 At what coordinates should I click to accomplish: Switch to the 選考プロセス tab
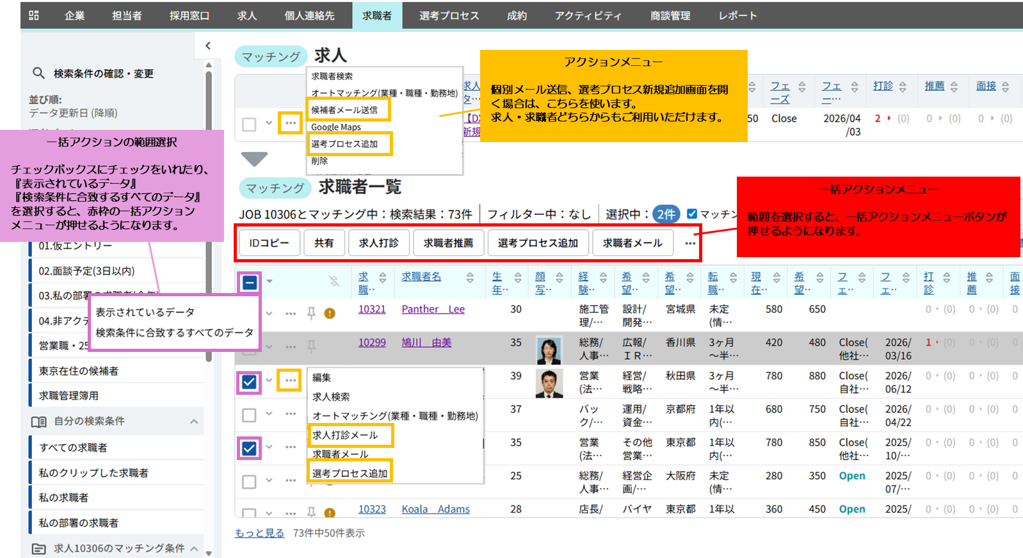click(449, 15)
